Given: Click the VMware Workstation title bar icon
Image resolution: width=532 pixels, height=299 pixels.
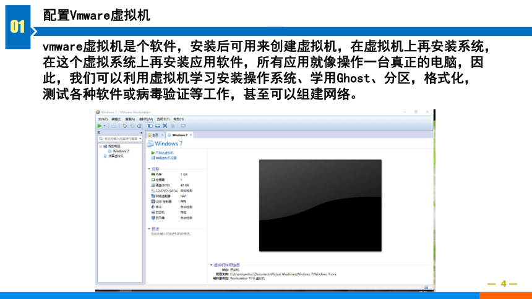Looking at the screenshot, I should [97, 112].
